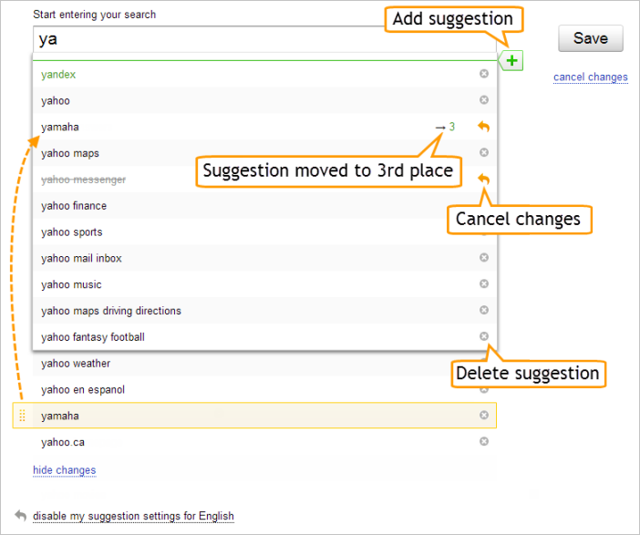
Task: Delete the yandex suggestion
Action: point(484,74)
